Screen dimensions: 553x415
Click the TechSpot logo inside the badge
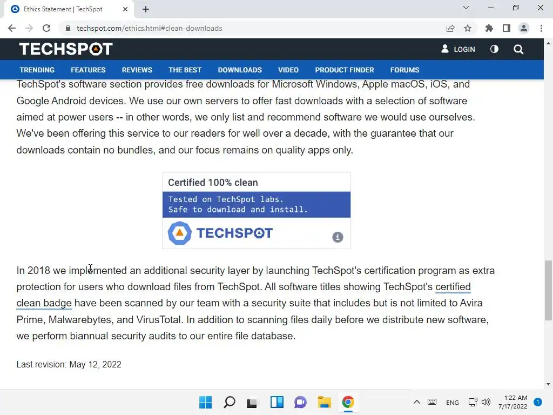coord(220,233)
